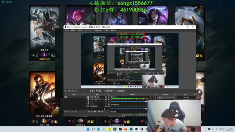Pop out the 混音器 panel with its header dock icon
The height and width of the screenshot is (132, 235).
(155, 94)
